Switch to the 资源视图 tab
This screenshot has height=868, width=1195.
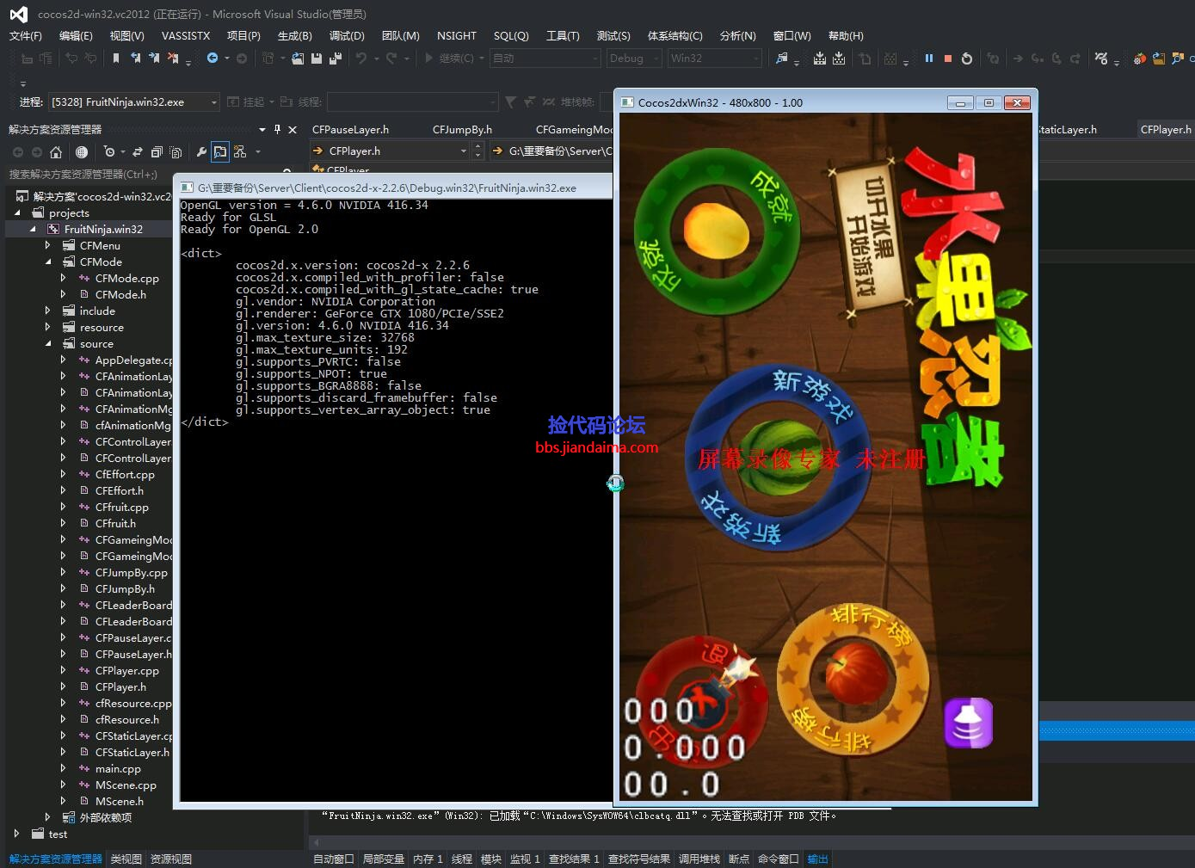point(171,859)
